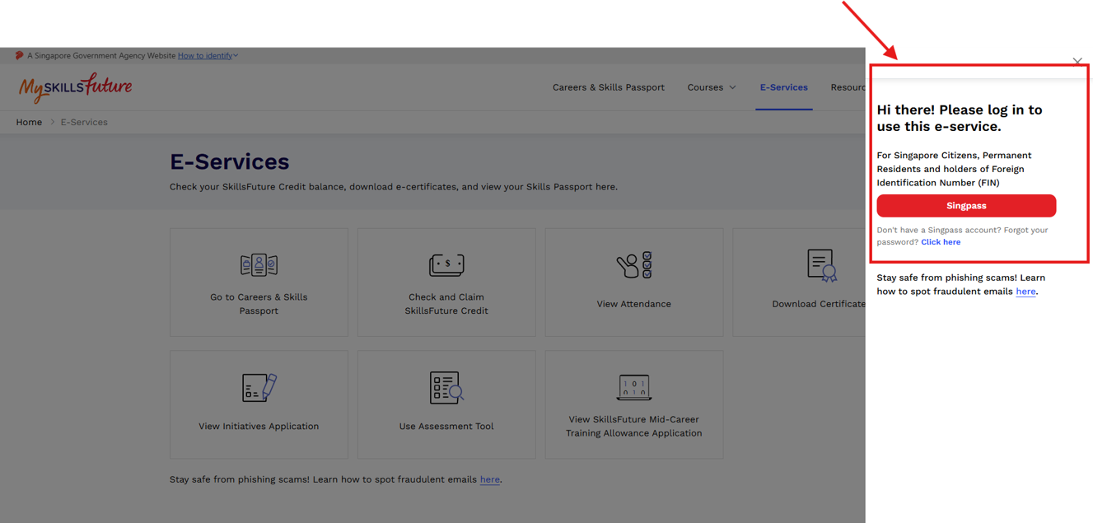Click the View Attendance icon
This screenshot has width=1093, height=523.
634,265
